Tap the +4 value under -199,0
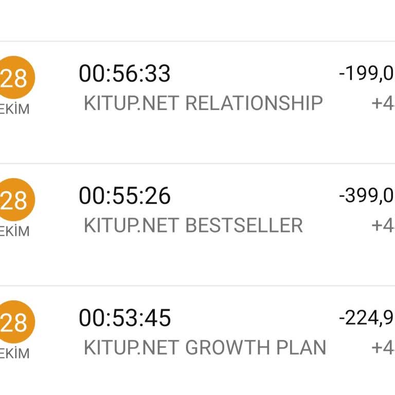Image resolution: width=395 pixels, height=395 pixels. (x=383, y=103)
